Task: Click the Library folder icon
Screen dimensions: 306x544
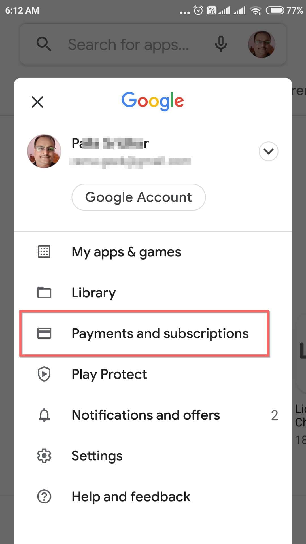Action: [44, 292]
